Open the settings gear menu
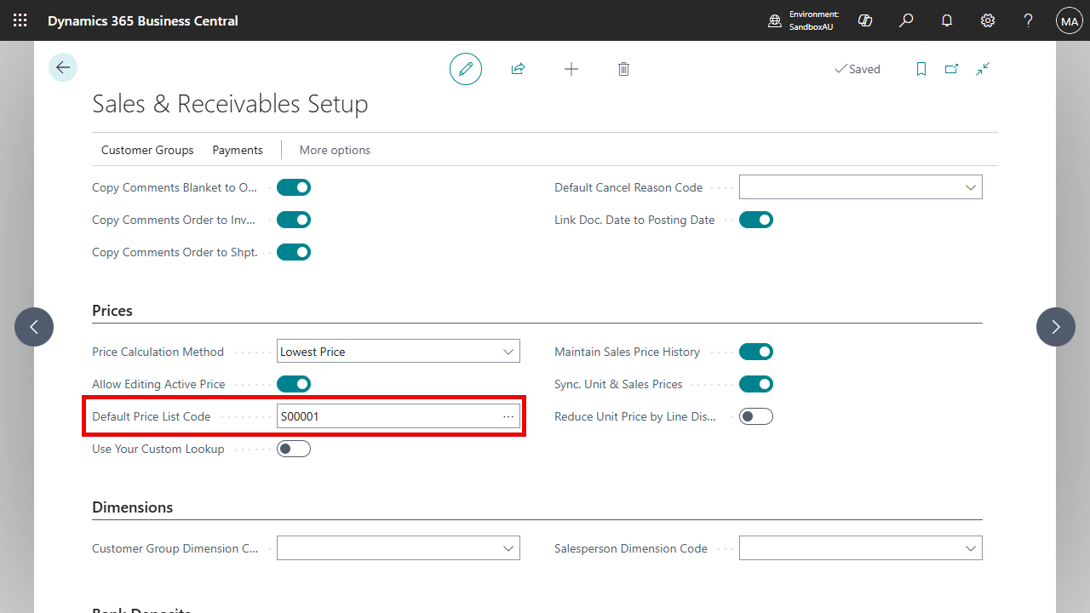Screen dimensions: 1090x613 tap(988, 20)
